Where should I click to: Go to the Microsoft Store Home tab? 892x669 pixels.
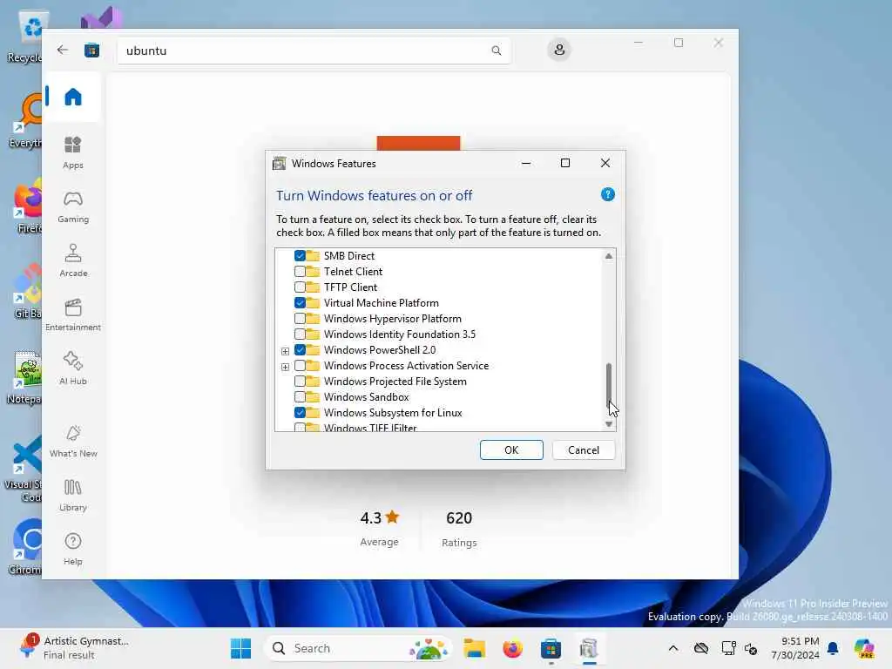pyautogui.click(x=73, y=97)
